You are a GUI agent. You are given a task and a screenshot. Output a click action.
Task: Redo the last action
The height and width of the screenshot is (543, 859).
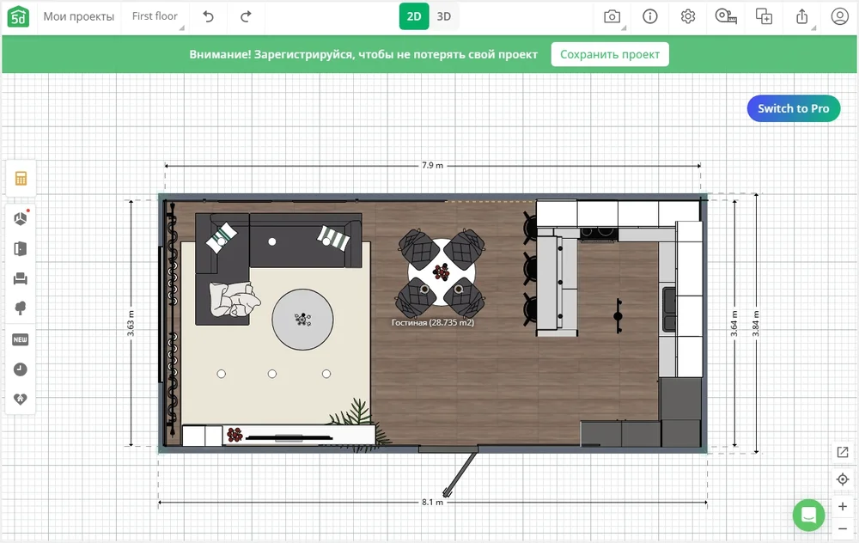pyautogui.click(x=246, y=16)
